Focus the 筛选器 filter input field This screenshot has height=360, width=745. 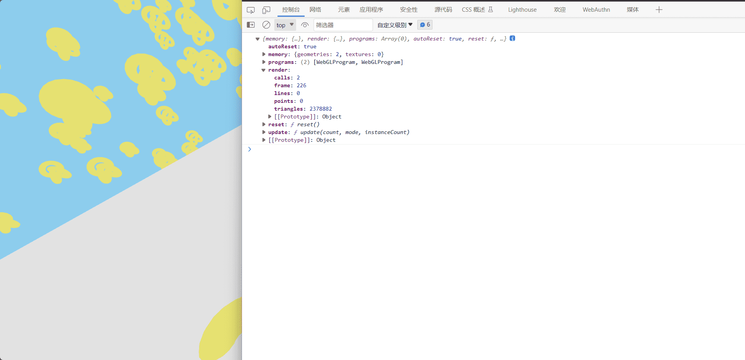343,25
